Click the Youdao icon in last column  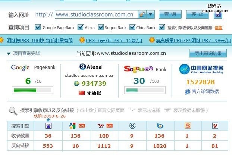pyautogui.click(x=215, y=126)
